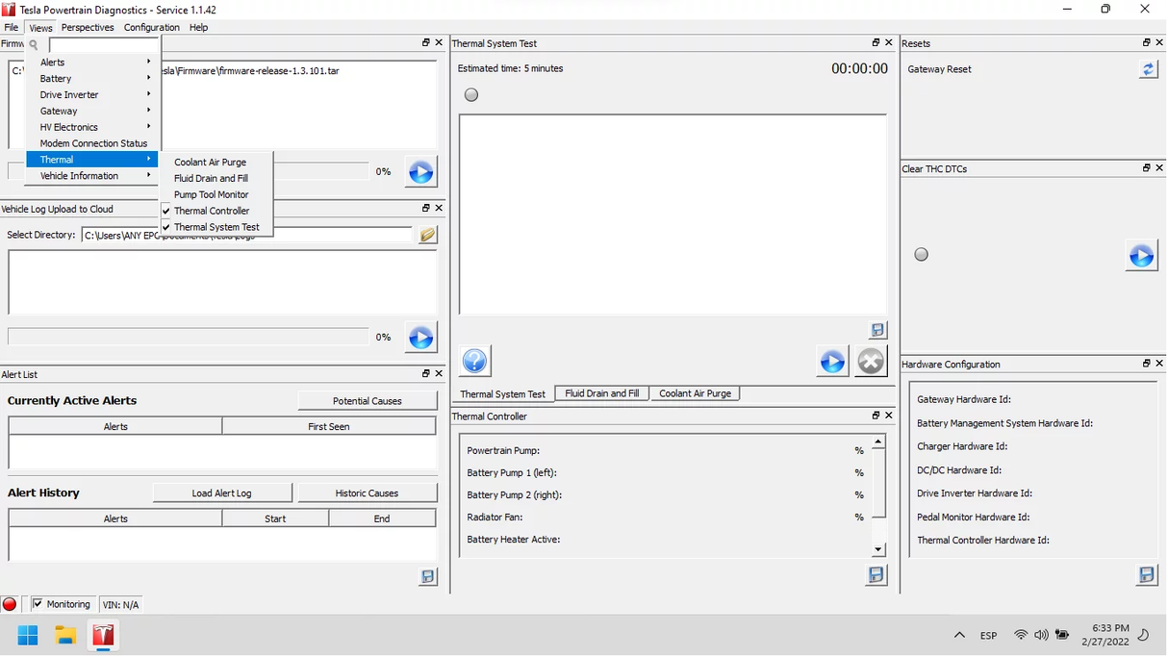Screen dimensions: 1168x657
Task: Browse folder for vehicle log directory
Action: click(427, 235)
